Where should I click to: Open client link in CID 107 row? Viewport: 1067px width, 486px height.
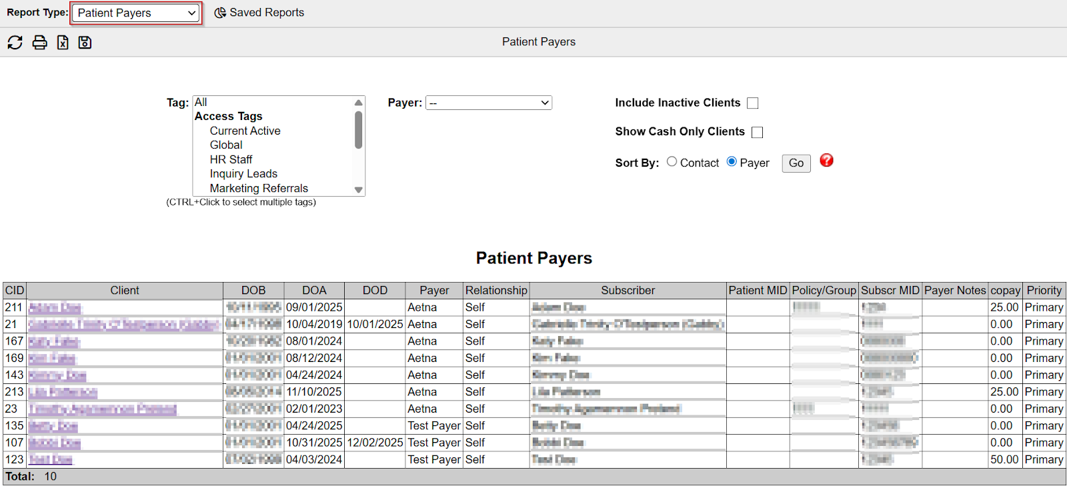(54, 443)
